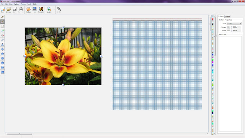
Task: Open the Browse folder toolbar icon
Action: click(x=8, y=10)
